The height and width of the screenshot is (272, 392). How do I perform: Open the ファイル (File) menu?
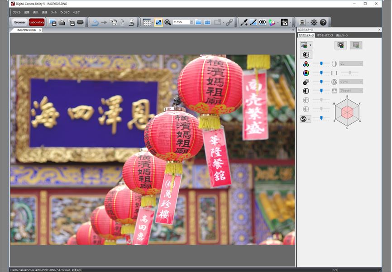[16, 12]
